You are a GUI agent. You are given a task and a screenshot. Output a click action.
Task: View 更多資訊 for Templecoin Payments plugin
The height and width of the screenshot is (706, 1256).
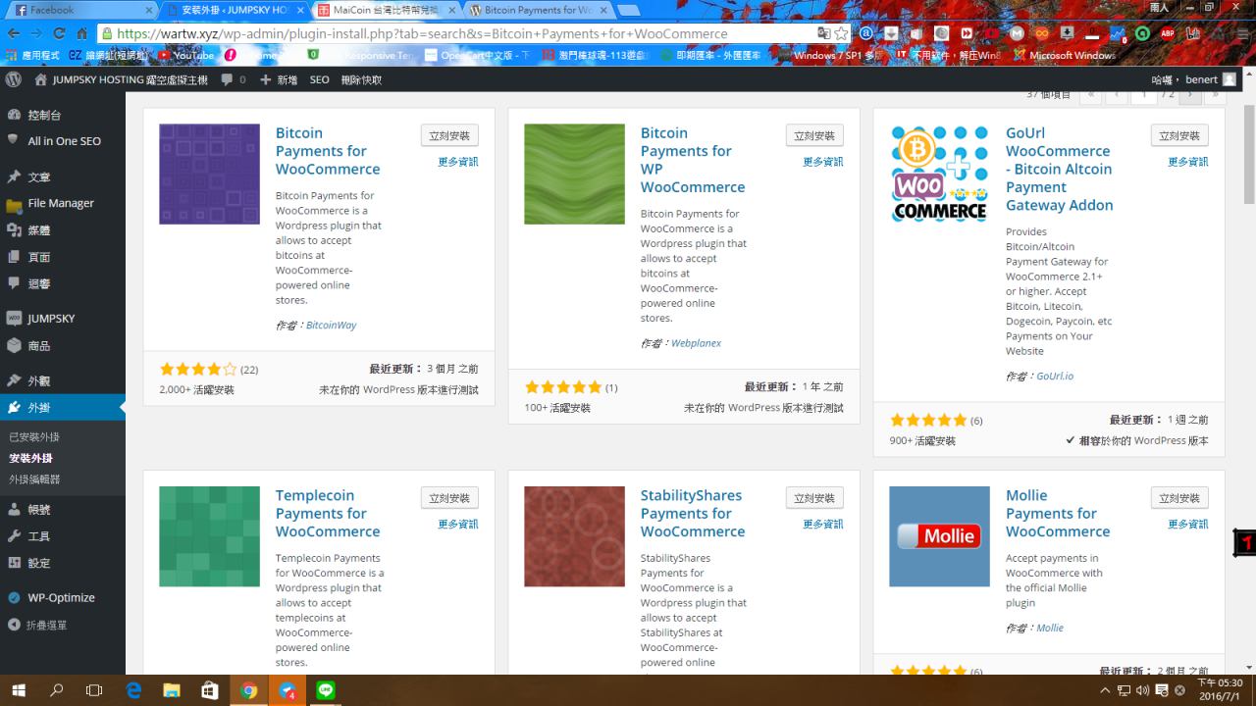458,525
